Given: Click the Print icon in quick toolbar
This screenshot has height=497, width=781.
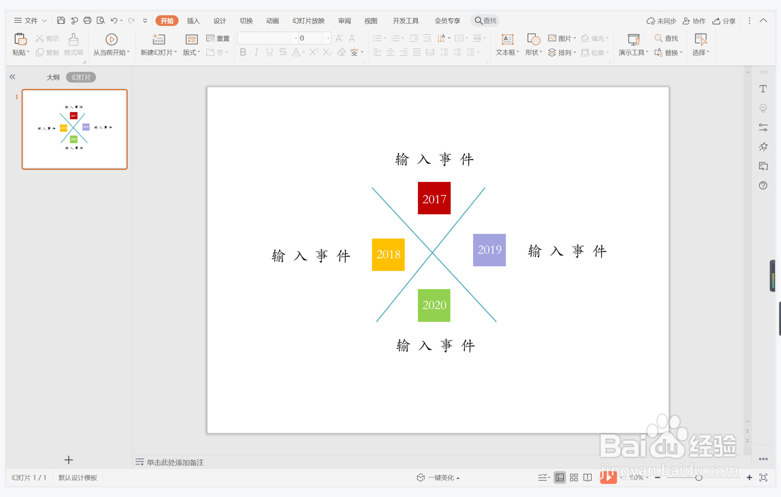Looking at the screenshot, I should (x=87, y=20).
